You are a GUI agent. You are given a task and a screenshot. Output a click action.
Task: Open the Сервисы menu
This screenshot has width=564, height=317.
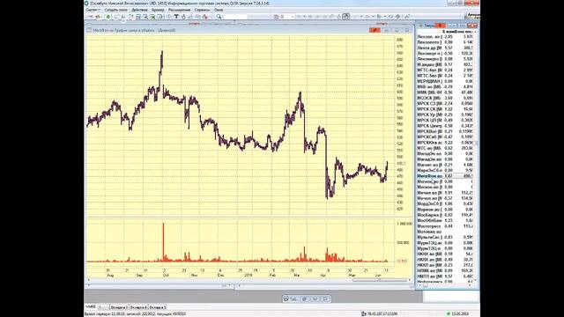point(202,10)
